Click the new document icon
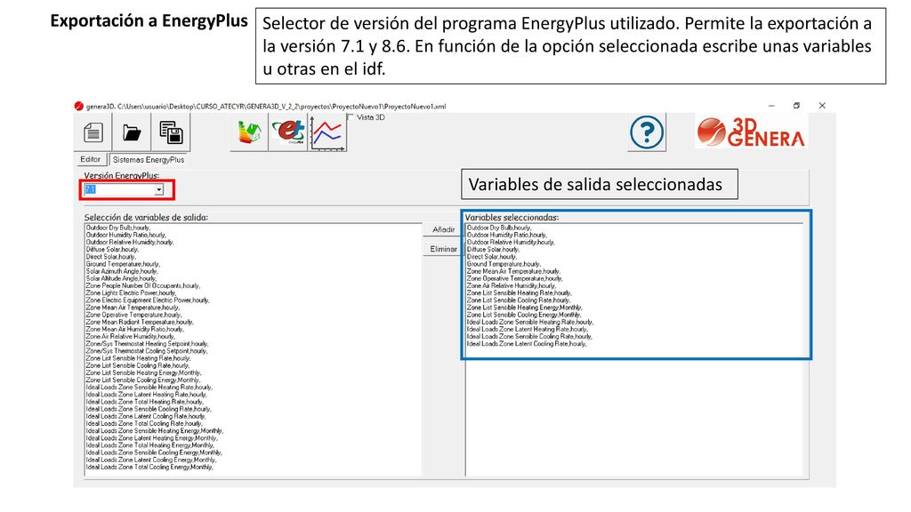The height and width of the screenshot is (512, 911). click(x=93, y=132)
